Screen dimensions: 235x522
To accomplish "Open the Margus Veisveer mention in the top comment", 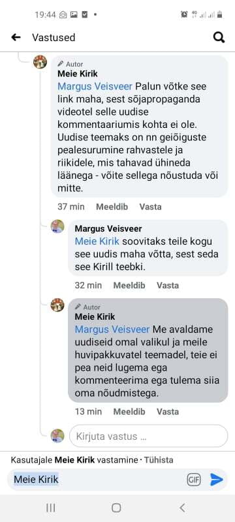I will pos(95,87).
